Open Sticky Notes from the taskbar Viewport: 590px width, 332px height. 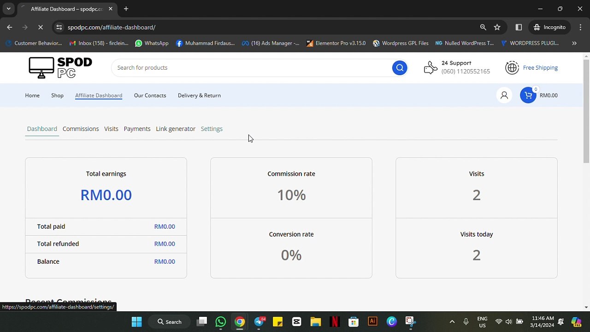[277, 321]
